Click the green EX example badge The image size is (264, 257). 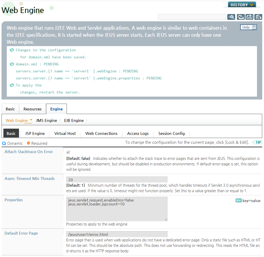(239, 200)
